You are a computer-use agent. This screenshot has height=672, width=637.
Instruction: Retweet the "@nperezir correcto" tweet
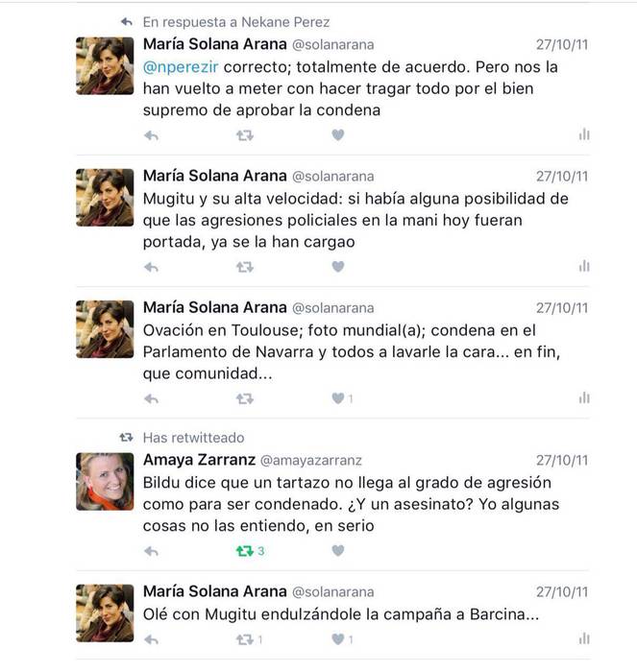[245, 135]
